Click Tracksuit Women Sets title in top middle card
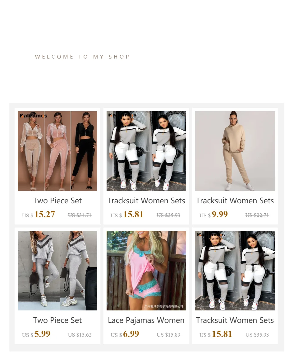 coord(146,201)
